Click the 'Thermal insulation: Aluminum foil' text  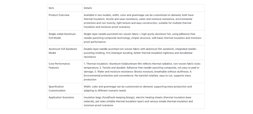107,64
